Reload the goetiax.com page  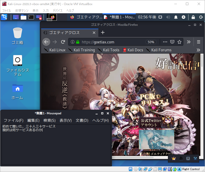(x=63, y=42)
